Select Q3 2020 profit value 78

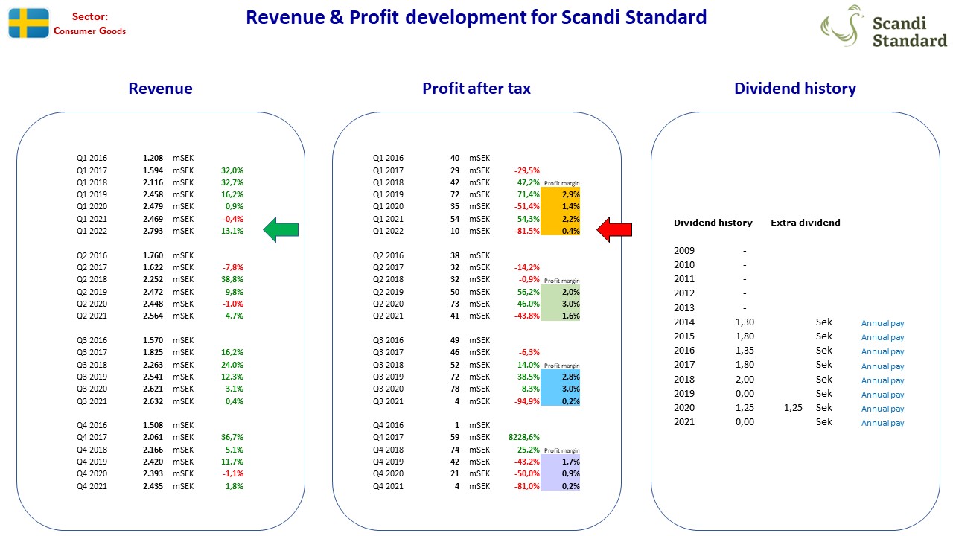455,389
